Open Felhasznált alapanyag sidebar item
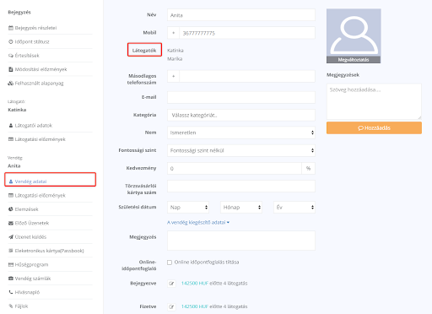This screenshot has height=314, width=432. [x=39, y=83]
